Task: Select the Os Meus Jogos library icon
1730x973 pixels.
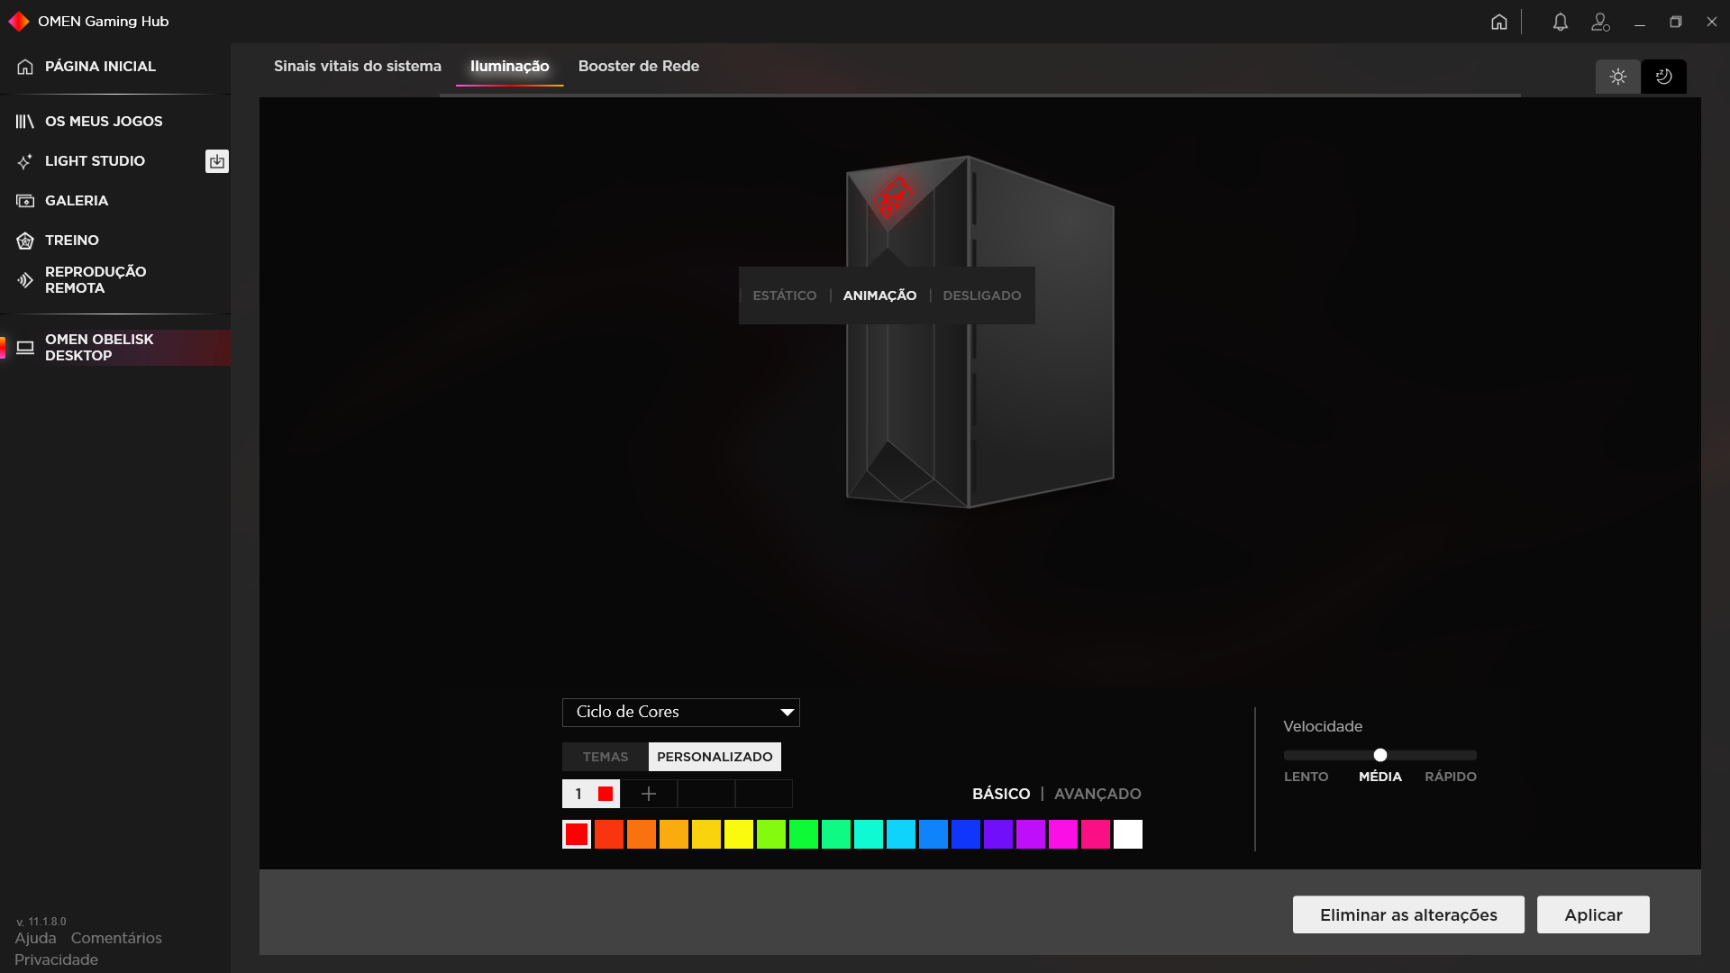Action: 24,121
